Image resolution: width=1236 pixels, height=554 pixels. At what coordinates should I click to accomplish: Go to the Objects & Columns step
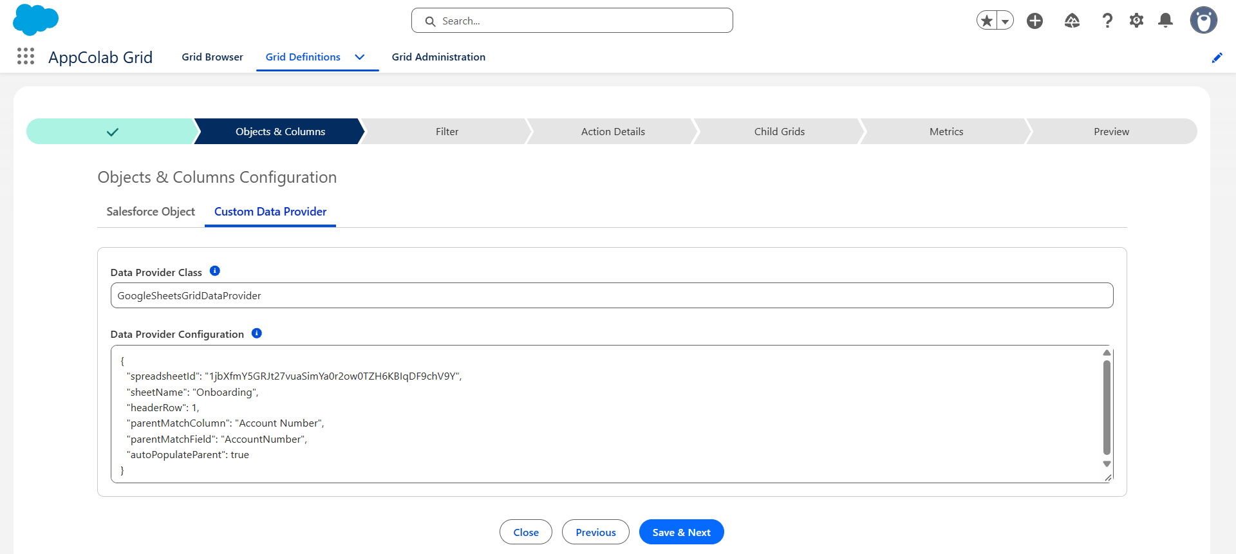point(280,131)
